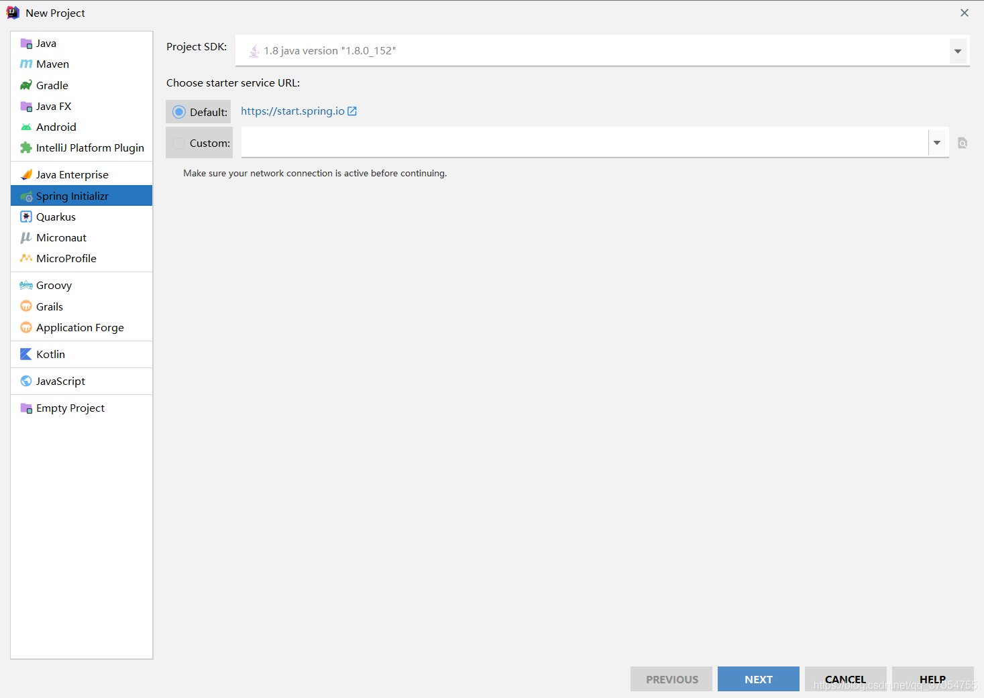Viewport: 984px width, 698px height.
Task: Click the Android robot icon
Action: (x=26, y=127)
